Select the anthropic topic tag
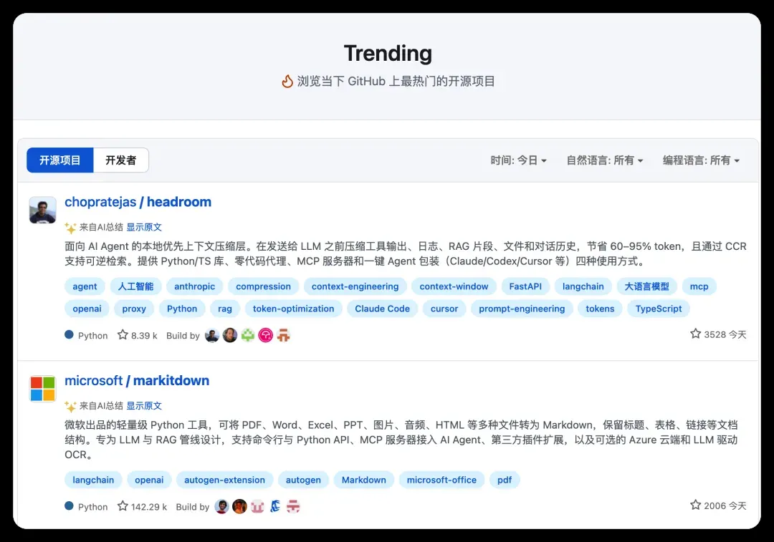This screenshot has width=774, height=542. point(194,286)
